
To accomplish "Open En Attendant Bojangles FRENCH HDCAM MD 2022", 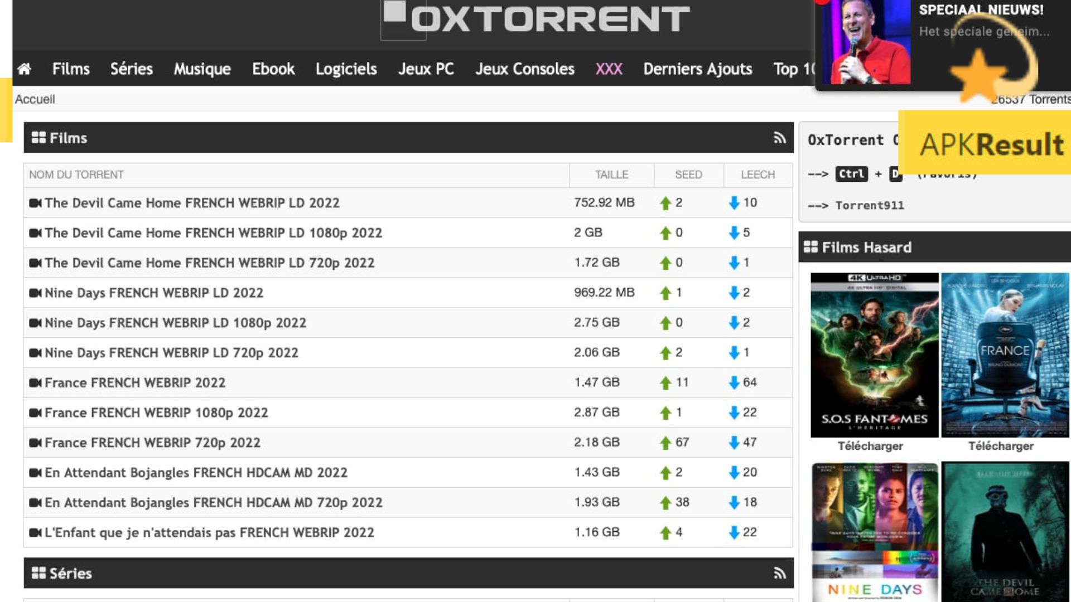I will tap(196, 473).
